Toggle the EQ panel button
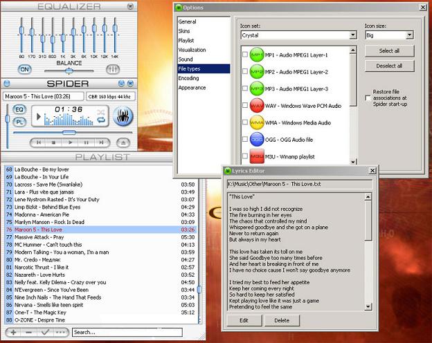This screenshot has width=432, height=343. [x=19, y=109]
